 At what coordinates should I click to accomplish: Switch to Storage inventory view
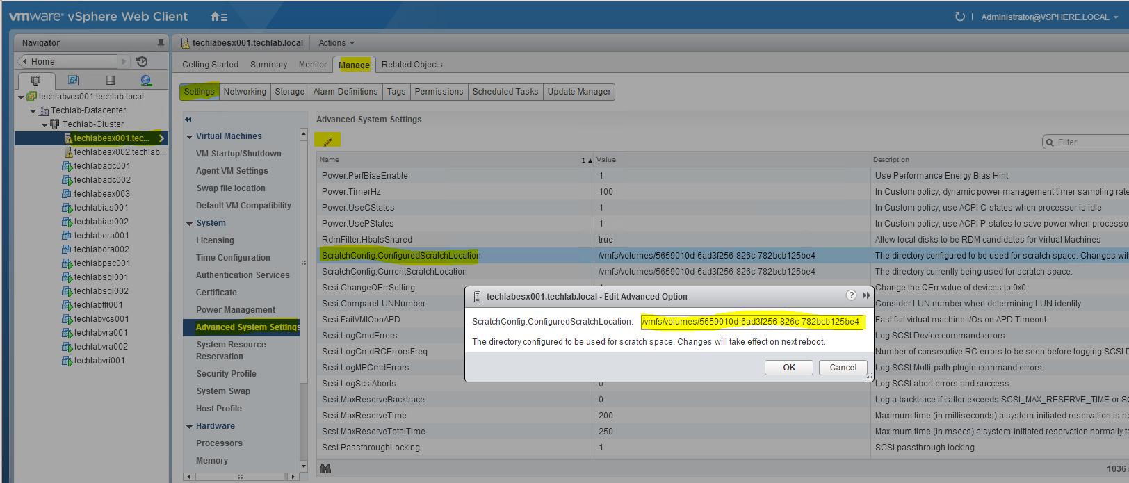tap(110, 80)
